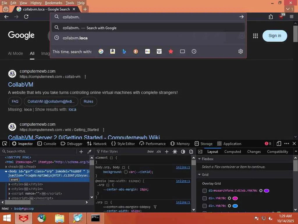Image resolution: width=298 pixels, height=224 pixels.
Task: Search bookmarks using the red star icon
Action: 171,51
